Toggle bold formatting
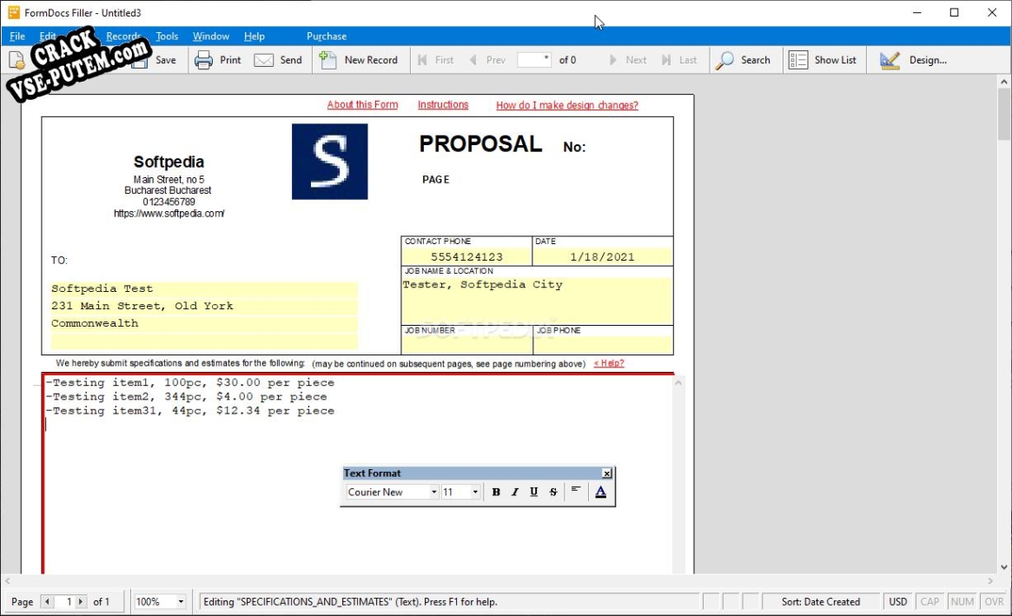 coord(496,492)
